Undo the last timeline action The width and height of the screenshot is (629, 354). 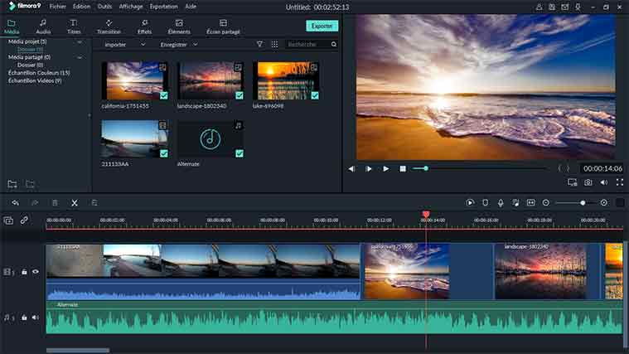(x=15, y=202)
